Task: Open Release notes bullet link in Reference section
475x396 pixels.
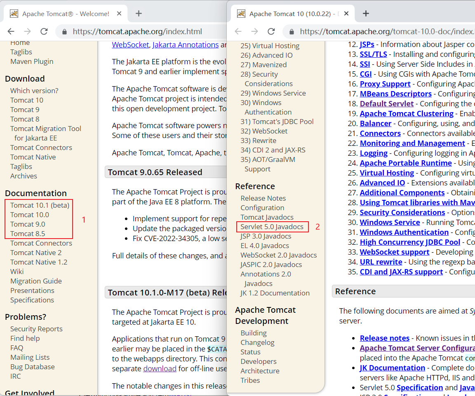Action: point(384,338)
